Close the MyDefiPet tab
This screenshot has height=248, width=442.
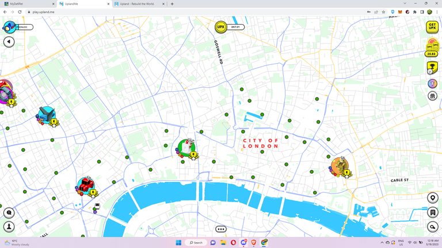click(x=54, y=4)
